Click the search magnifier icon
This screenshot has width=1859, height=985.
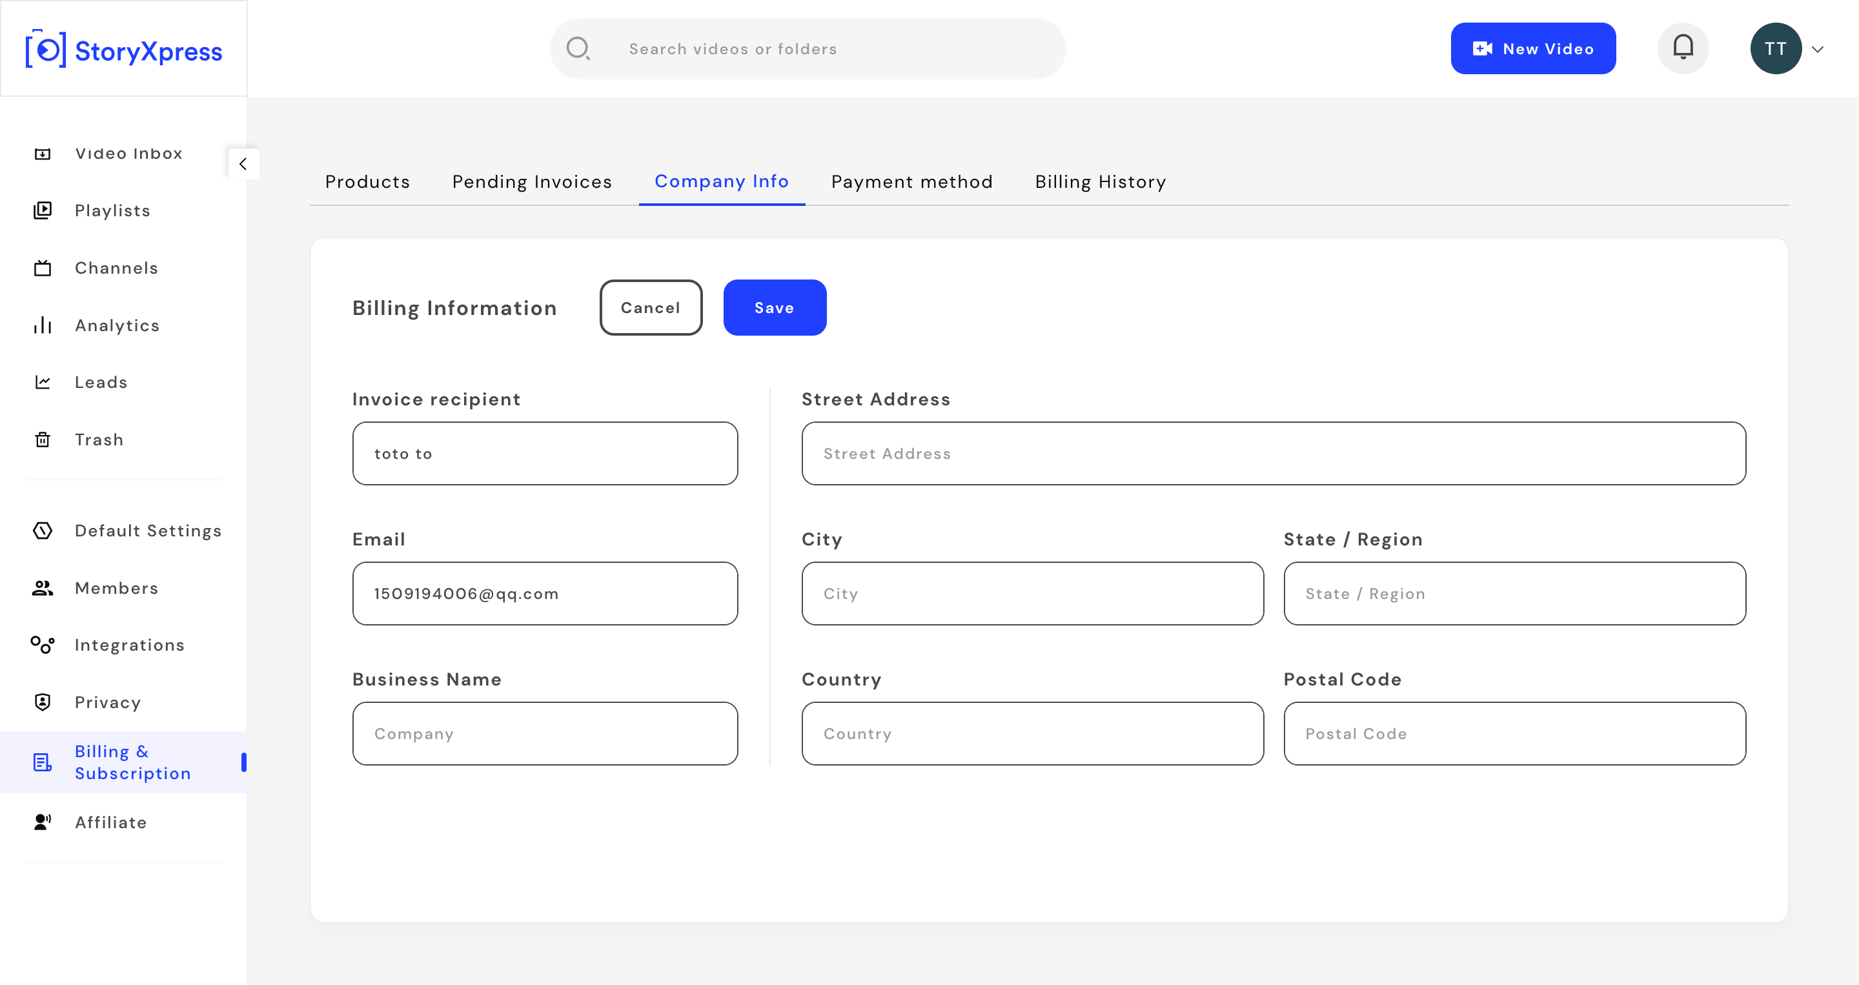click(x=578, y=48)
